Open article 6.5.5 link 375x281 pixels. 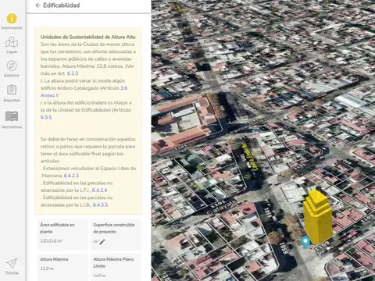(46, 117)
